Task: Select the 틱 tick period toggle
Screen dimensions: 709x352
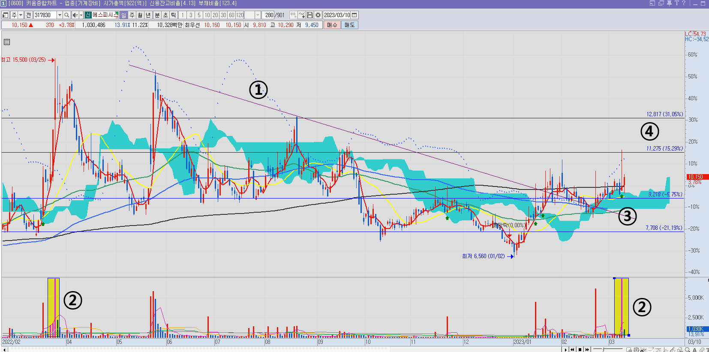Action: point(174,15)
